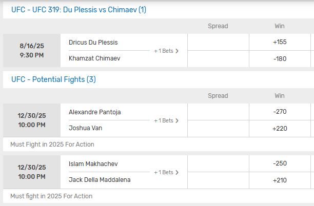
Task: Click the Alexandre Pantoja fighter name
Action: click(94, 112)
